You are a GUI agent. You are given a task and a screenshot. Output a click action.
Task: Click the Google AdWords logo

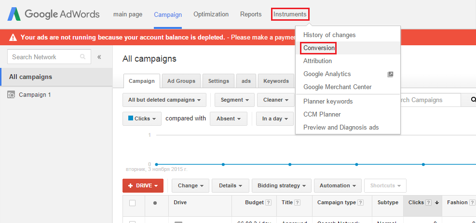[54, 14]
